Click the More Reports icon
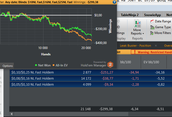 pyautogui.click(x=138, y=23)
